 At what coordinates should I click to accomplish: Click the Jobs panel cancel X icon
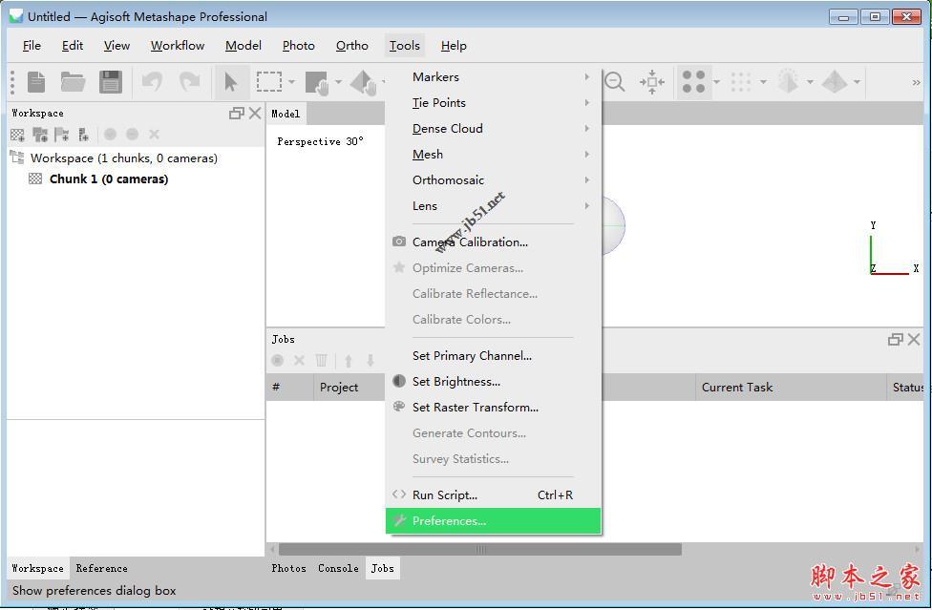299,360
